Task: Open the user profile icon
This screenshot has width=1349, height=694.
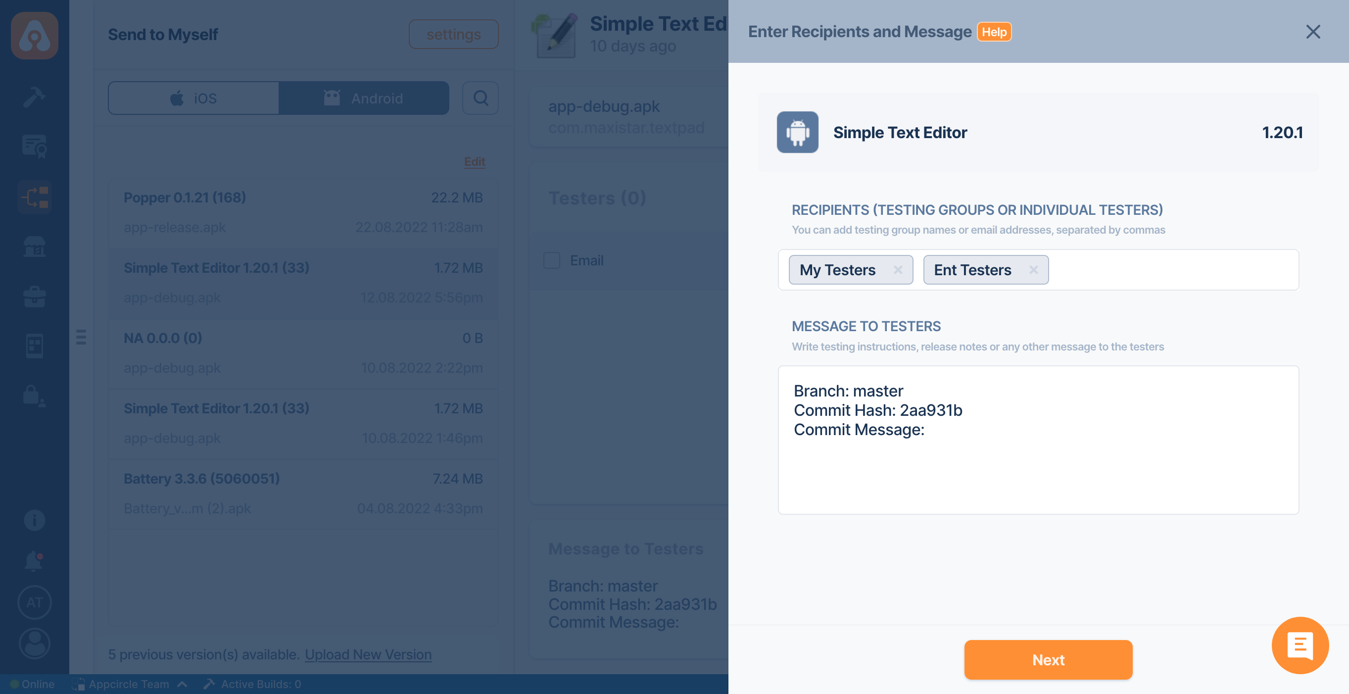Action: click(35, 643)
